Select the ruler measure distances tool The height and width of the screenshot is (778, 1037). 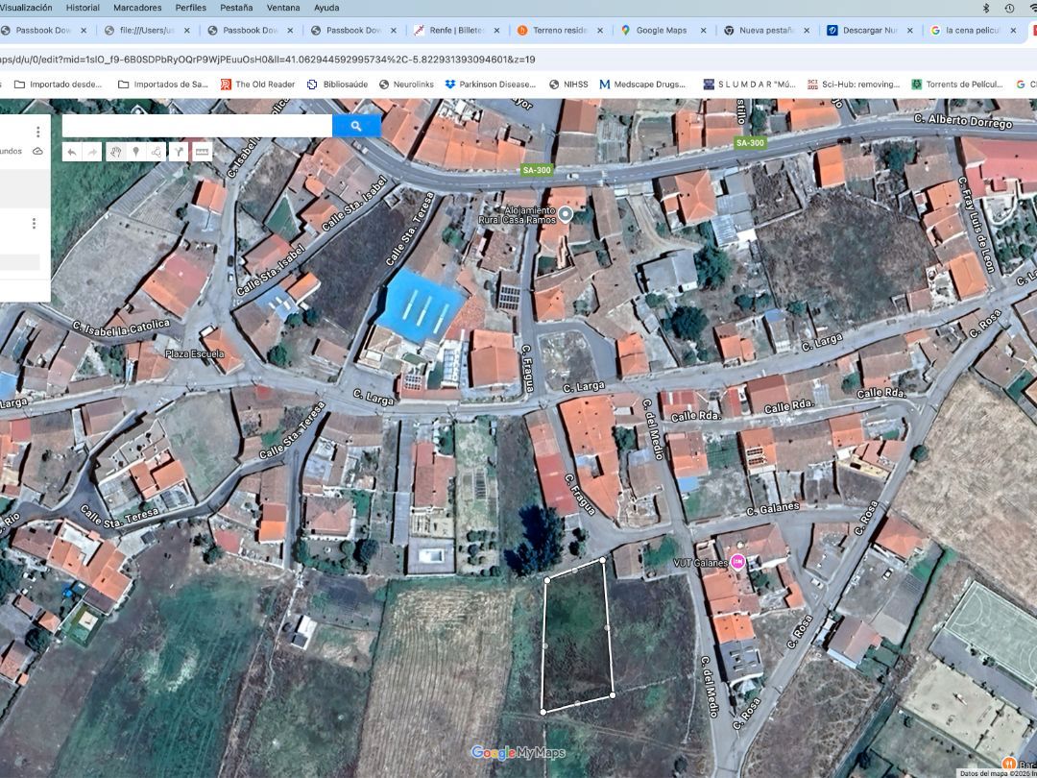202,152
